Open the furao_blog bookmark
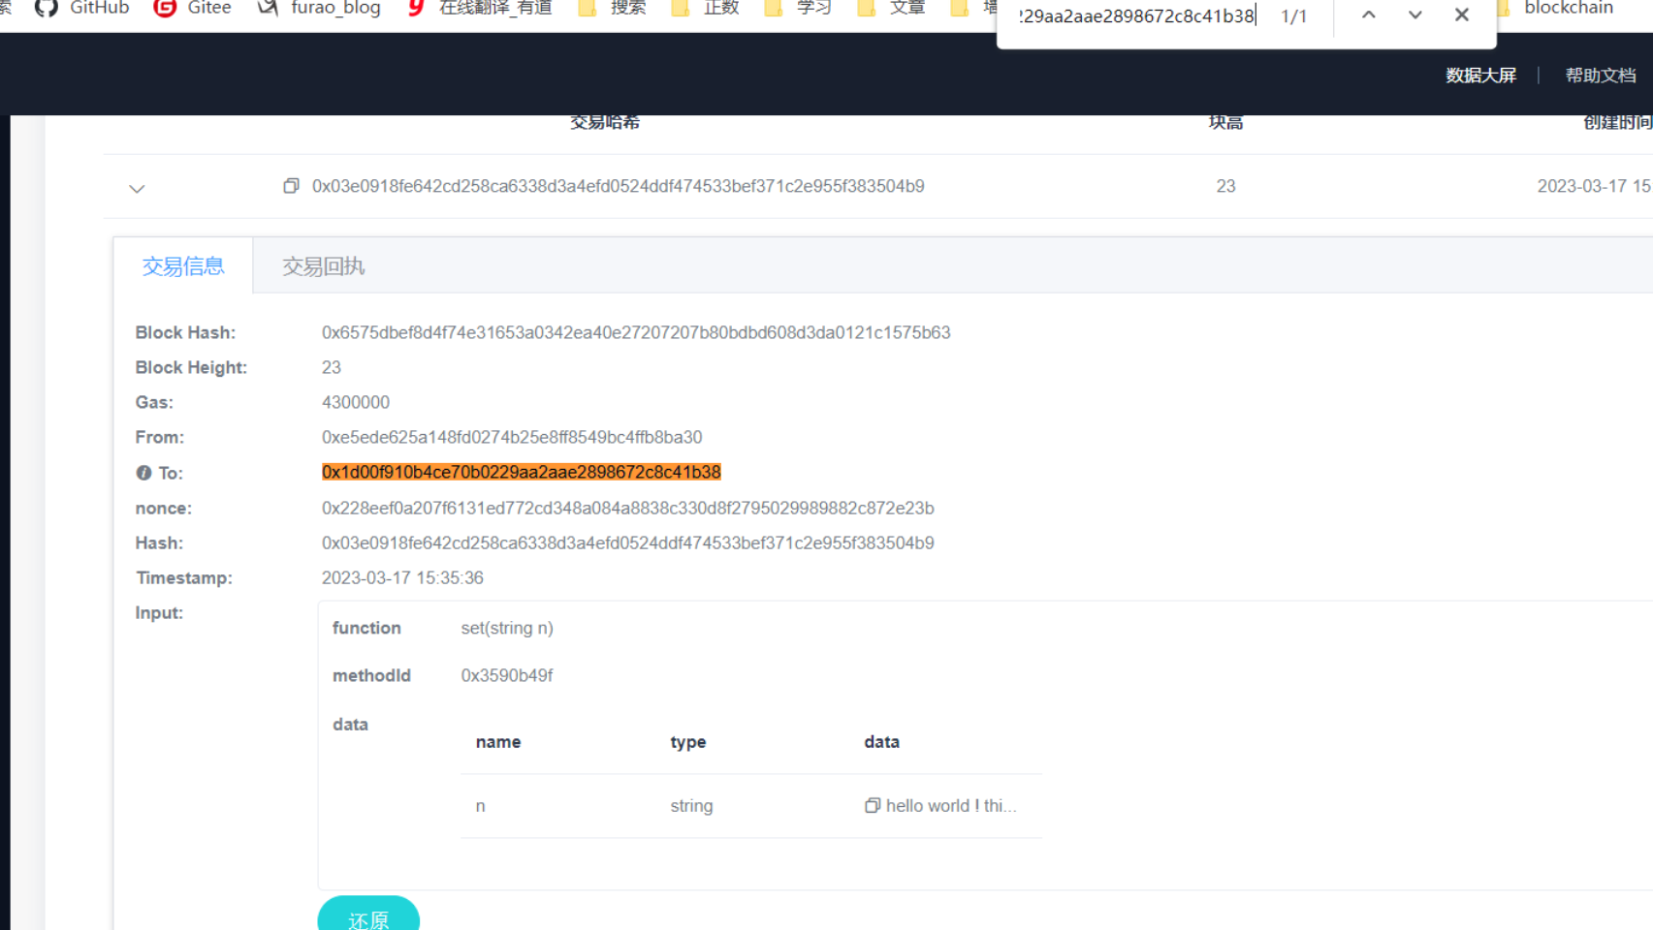This screenshot has width=1653, height=930. pyautogui.click(x=319, y=8)
